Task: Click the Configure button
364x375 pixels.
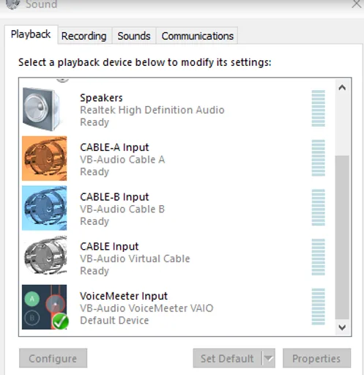Action: coord(53,358)
